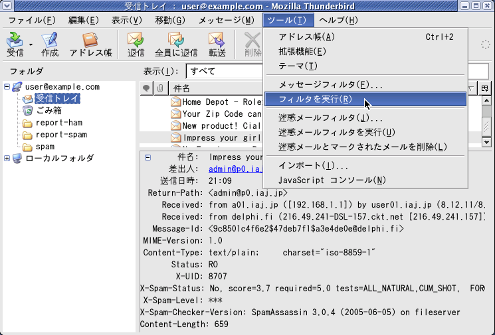Click the 転送 forward icon
This screenshot has width=495, height=335.
217,44
